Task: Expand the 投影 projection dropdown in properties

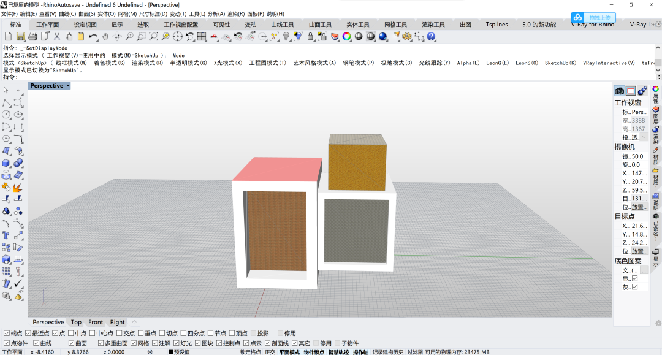Action: [644, 137]
